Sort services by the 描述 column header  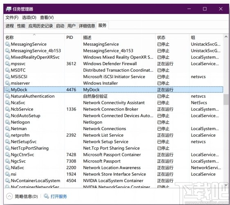(118, 38)
